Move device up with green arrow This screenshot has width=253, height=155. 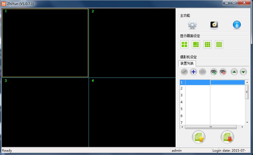pos(234,72)
